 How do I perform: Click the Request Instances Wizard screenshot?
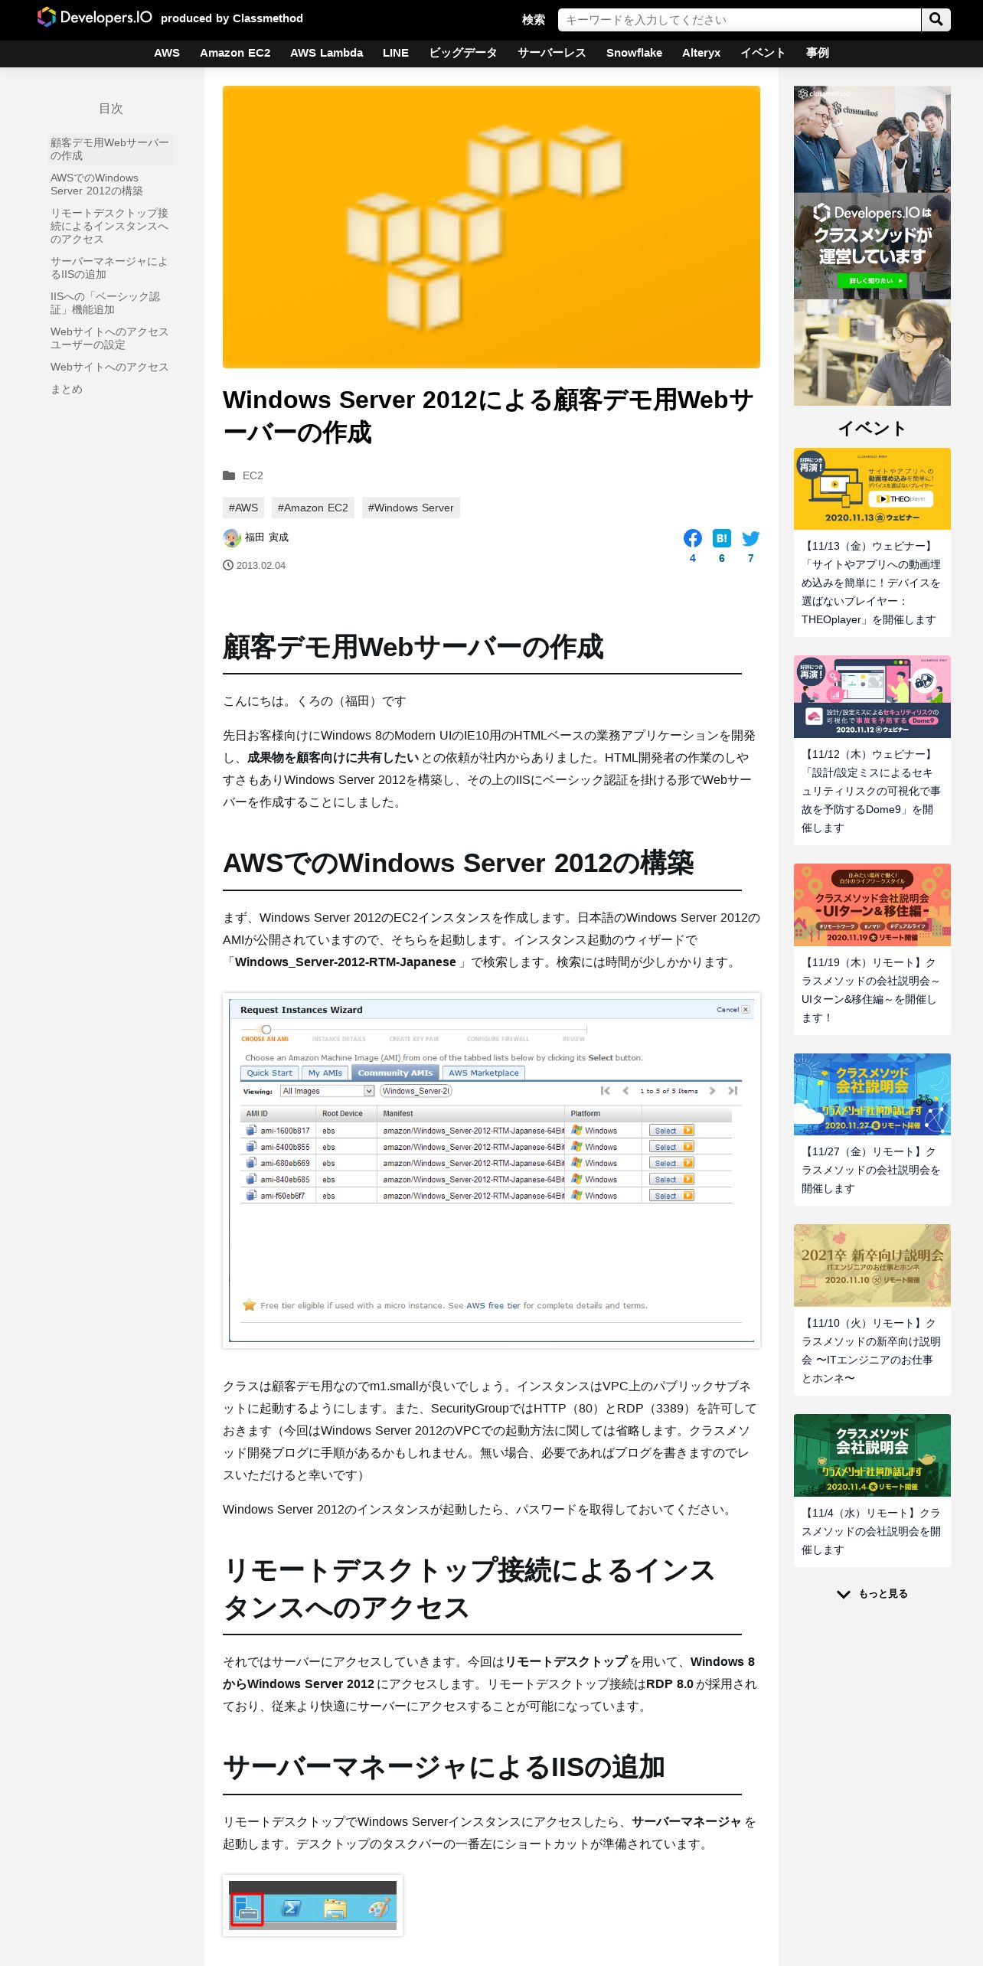[491, 1170]
